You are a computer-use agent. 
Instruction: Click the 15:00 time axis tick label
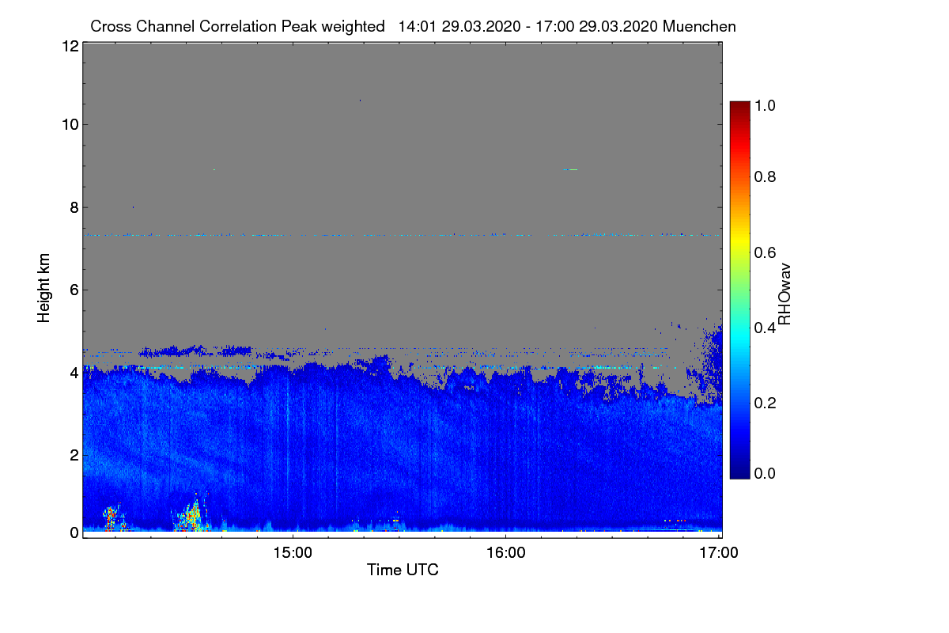(x=293, y=553)
